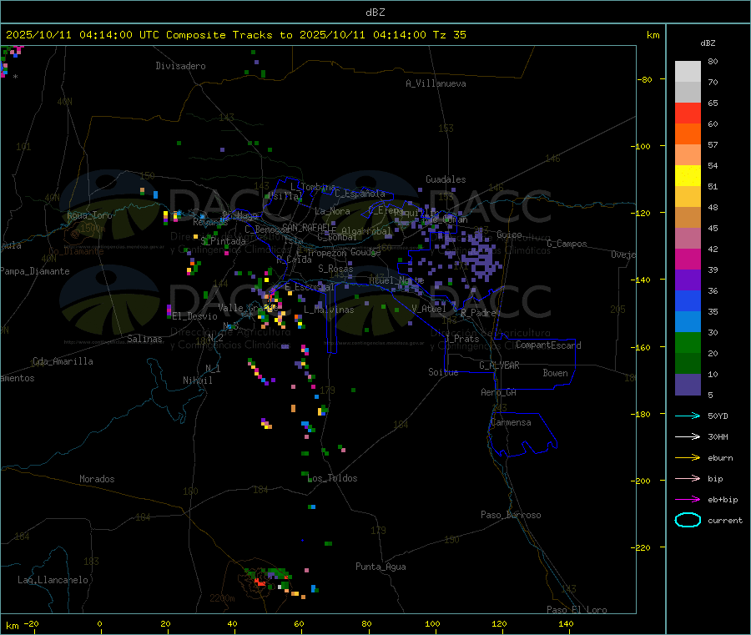The height and width of the screenshot is (635, 751).
Task: Click the A_Villanueva place label
Action: point(436,83)
